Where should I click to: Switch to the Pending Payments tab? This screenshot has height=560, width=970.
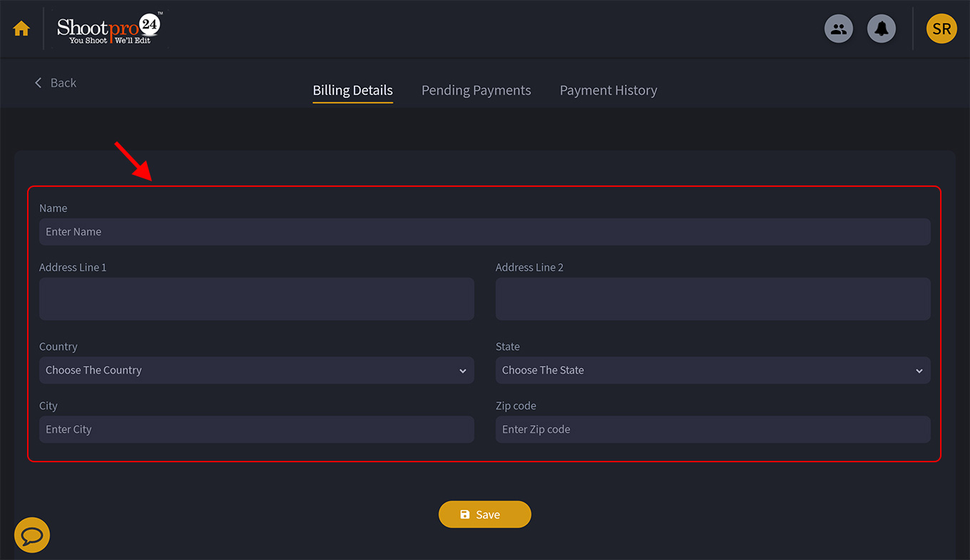point(476,90)
